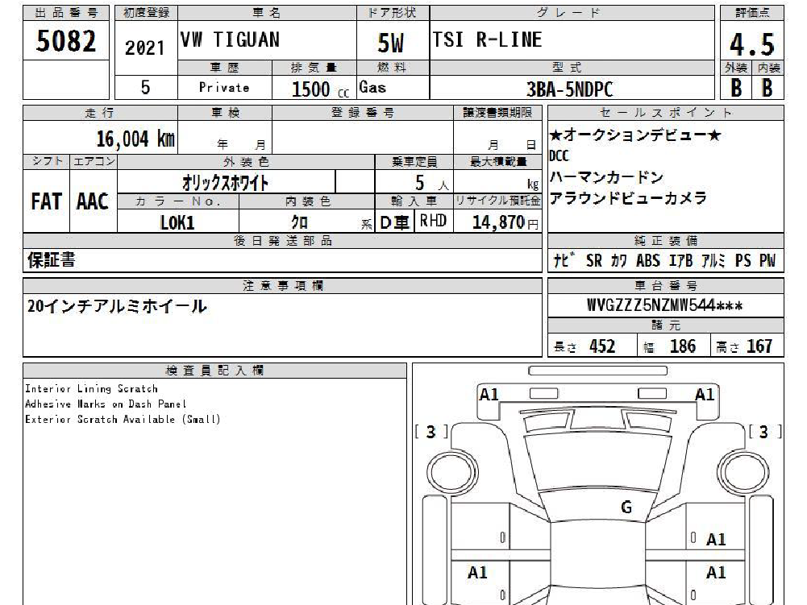This screenshot has width=807, height=605.
Task: Select the grade text TSI R-LINE
Action: point(488,39)
